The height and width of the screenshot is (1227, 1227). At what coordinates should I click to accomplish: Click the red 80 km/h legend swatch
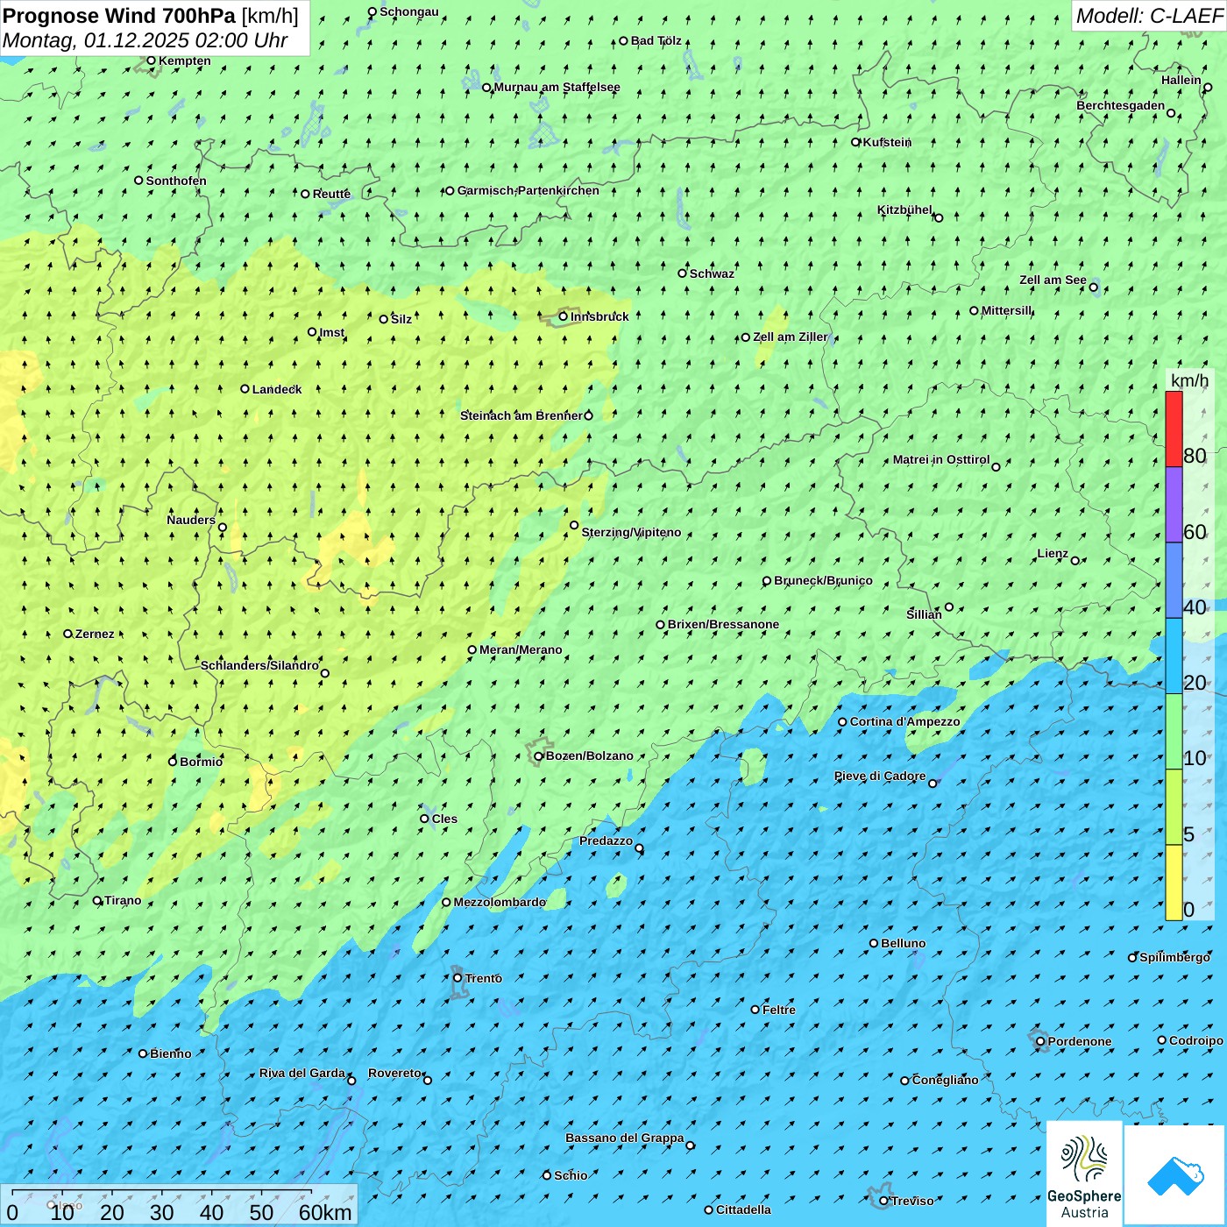pyautogui.click(x=1174, y=429)
